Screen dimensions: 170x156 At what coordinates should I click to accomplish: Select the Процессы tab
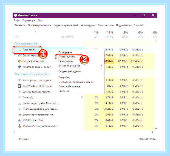click(19, 25)
